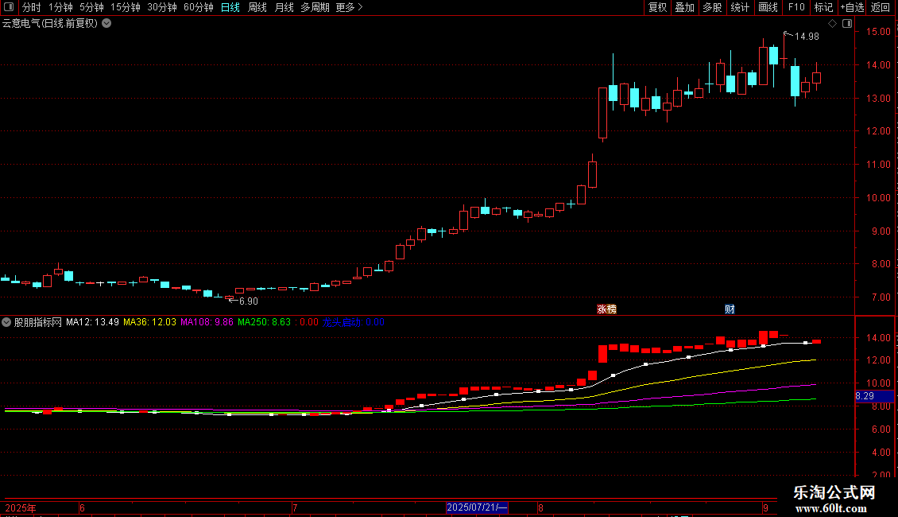
Task: Expand the 更多 periods menu
Action: click(350, 7)
